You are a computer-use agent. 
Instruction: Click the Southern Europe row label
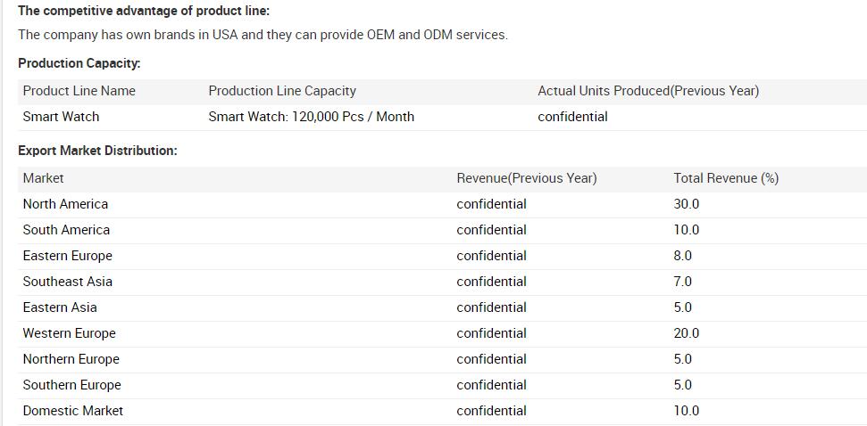[x=72, y=385]
